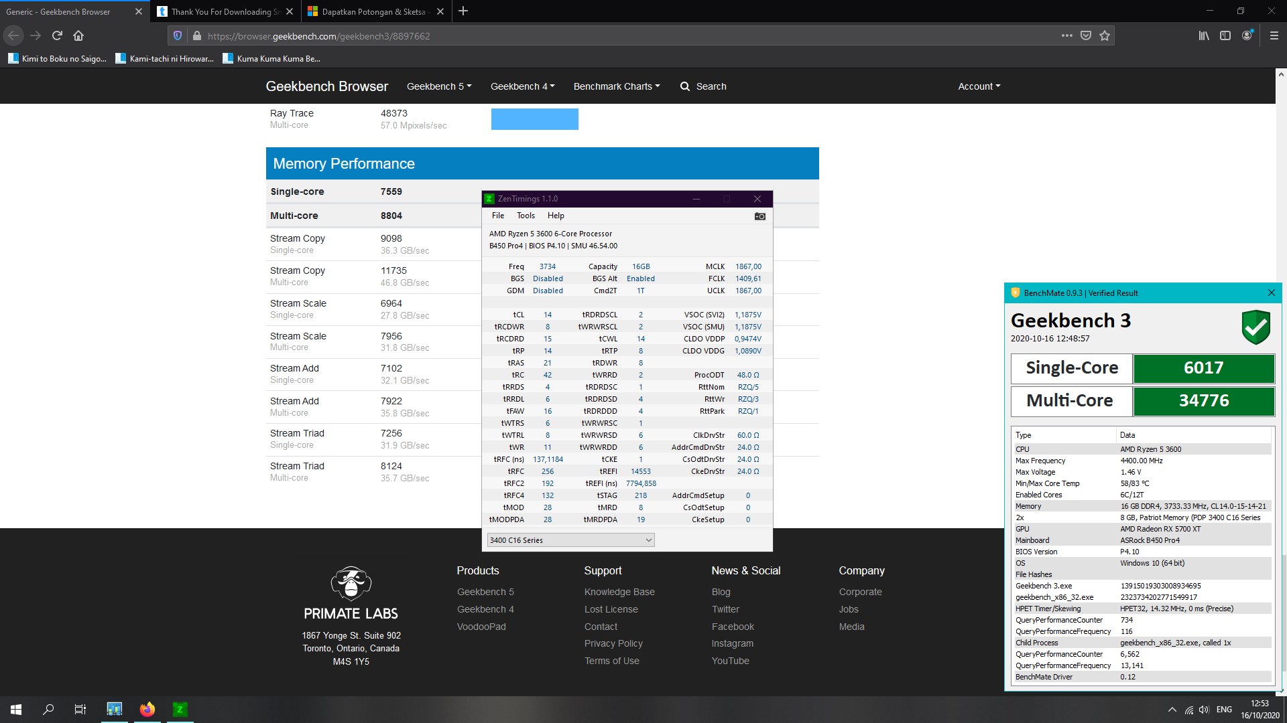Click the Ray Trace blue score bar
Image resolution: width=1287 pixels, height=723 pixels.
pyautogui.click(x=534, y=119)
